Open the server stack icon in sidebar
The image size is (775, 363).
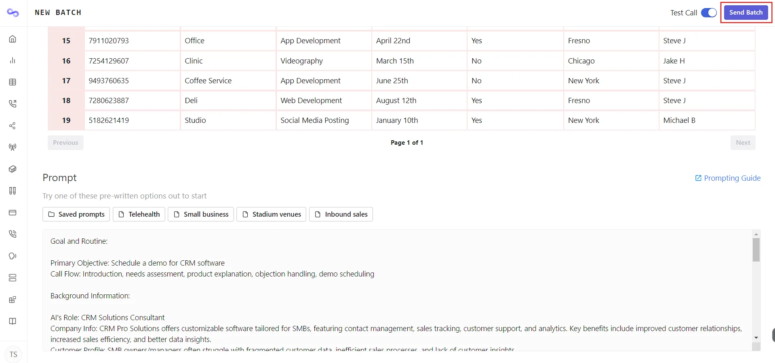(13, 278)
